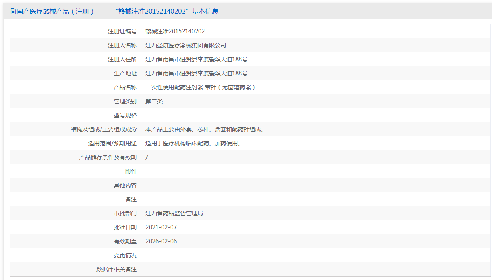Click the title text 国产医疗器械产品（注册）基本信息
The width and height of the screenshot is (492, 280).
117,11
